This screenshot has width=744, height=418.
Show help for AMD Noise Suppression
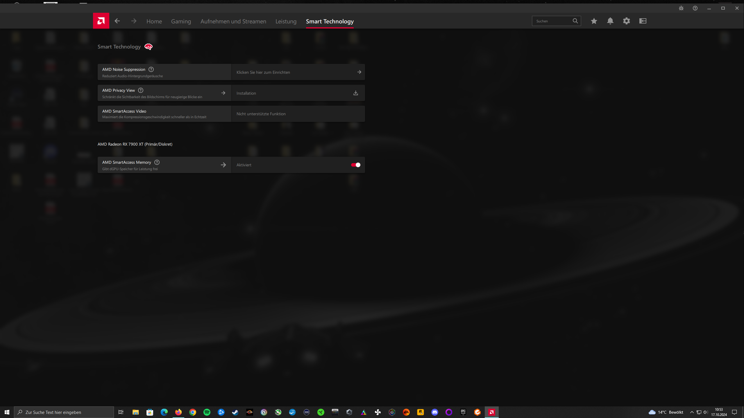151,69
